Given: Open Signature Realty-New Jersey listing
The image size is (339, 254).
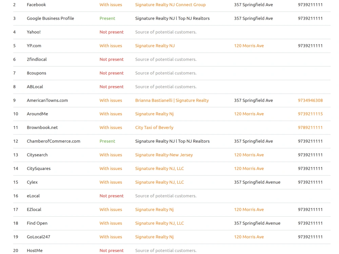Looking at the screenshot, I should (164, 155).
